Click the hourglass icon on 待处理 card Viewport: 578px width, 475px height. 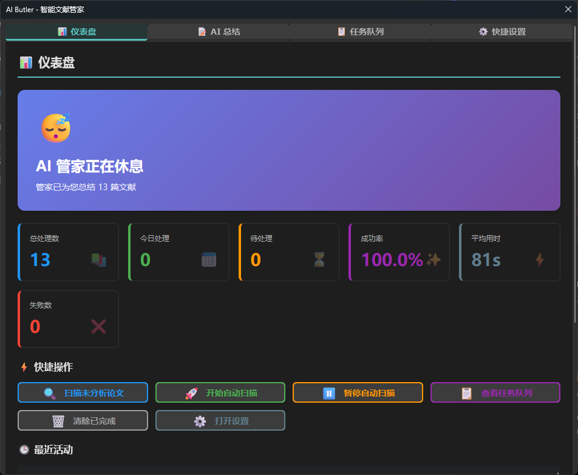click(x=319, y=259)
